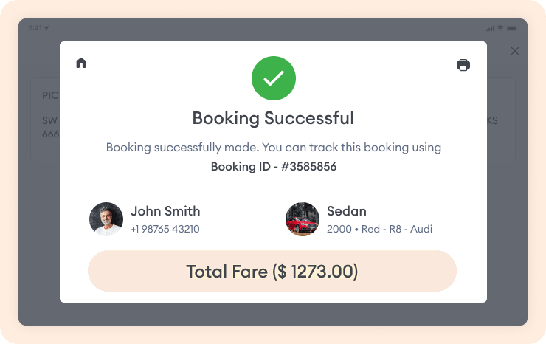The height and width of the screenshot is (344, 546).
Task: Click the dimmed pickup card behind dialog
Action: coord(44,118)
